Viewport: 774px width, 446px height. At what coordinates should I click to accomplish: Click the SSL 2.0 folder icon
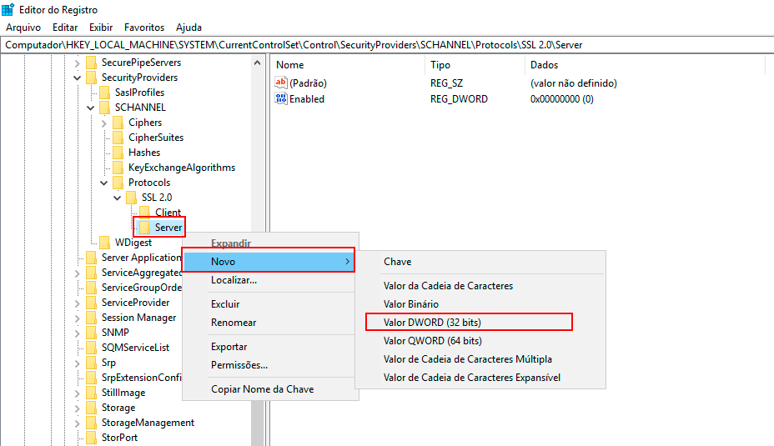pos(131,198)
